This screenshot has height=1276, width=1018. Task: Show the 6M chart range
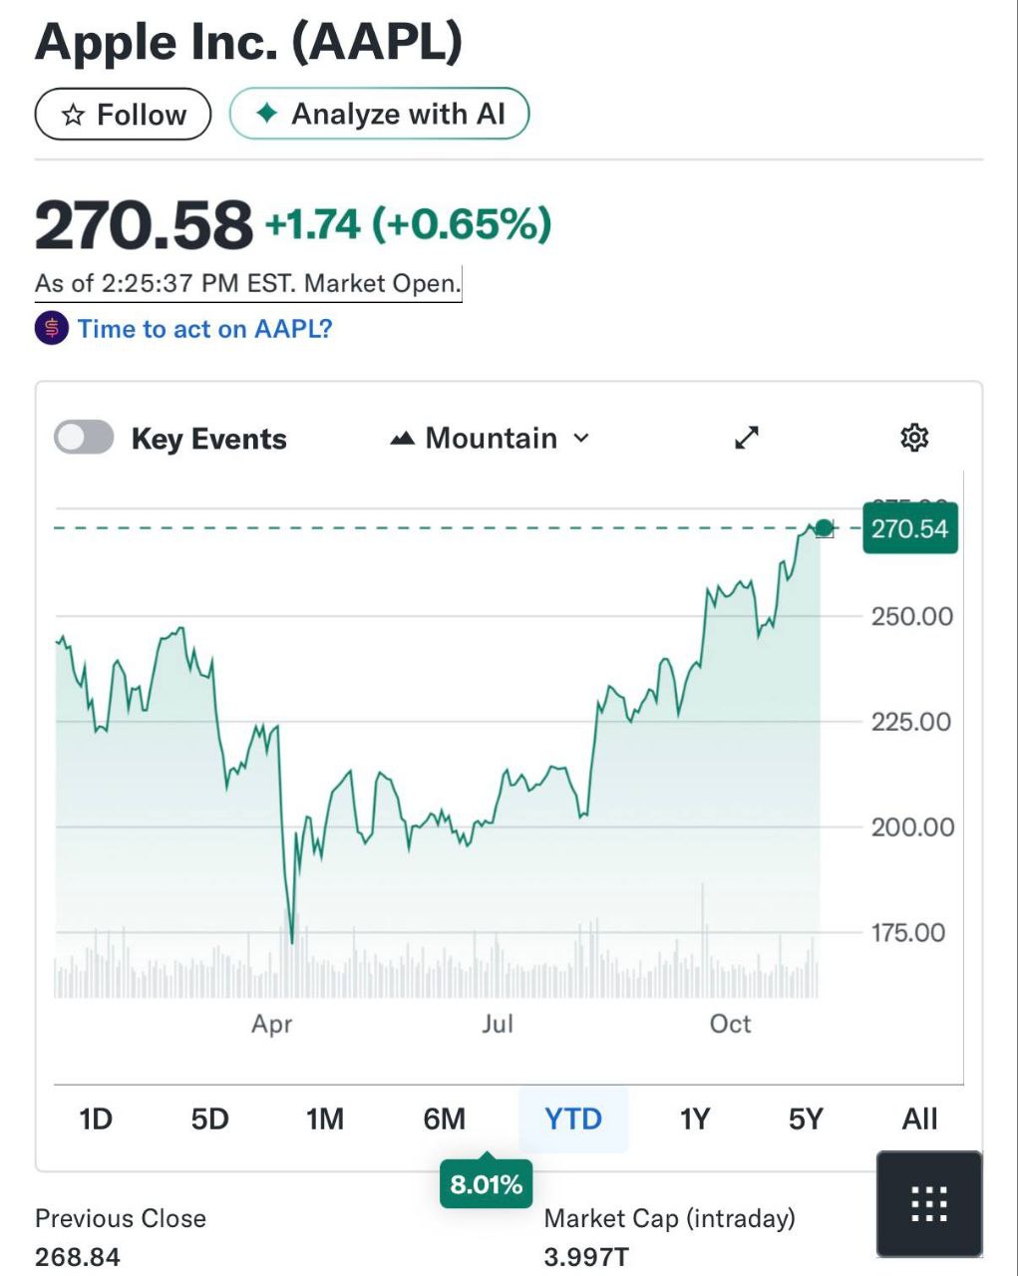tap(444, 1118)
